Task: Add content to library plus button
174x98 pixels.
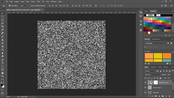Action: pyautogui.click(x=146, y=63)
